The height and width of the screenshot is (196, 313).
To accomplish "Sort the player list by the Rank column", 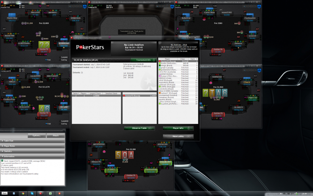I will click(x=193, y=59).
